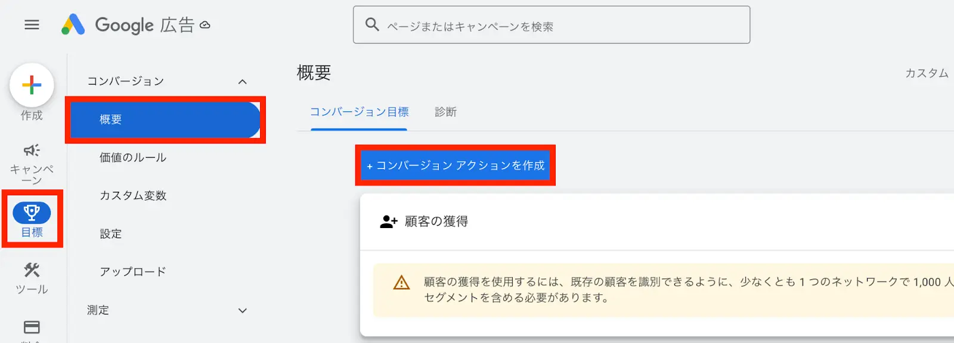Viewport: 954px width, 343px height.
Task: Switch to the 診断 tab
Action: [445, 112]
